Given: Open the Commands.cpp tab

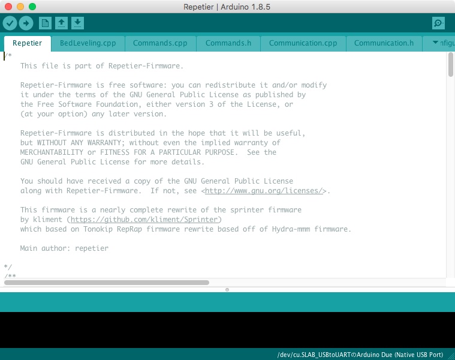Looking at the screenshot, I should point(160,43).
